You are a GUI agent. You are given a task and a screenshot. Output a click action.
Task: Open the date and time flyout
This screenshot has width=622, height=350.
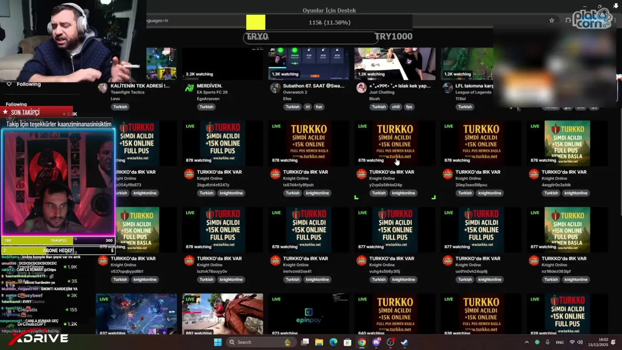point(599,342)
